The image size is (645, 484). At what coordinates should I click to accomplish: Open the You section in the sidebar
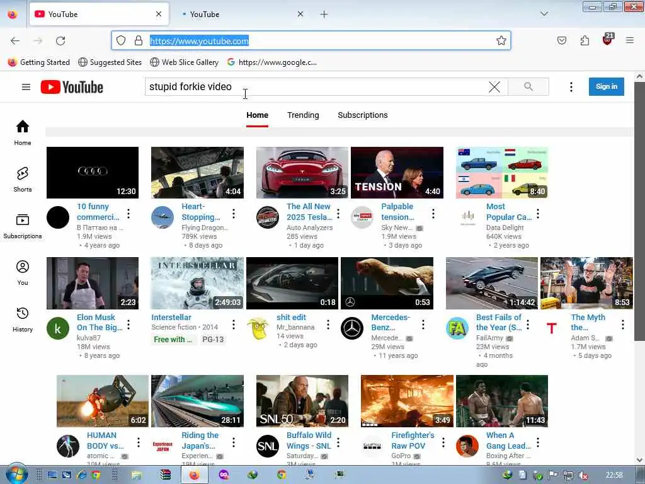pyautogui.click(x=23, y=273)
